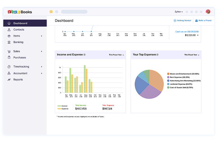Select Dashboard in the sidebar
The image size is (220, 143).
click(x=25, y=23)
